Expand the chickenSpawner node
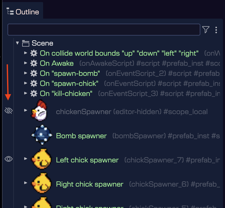 [x=25, y=110]
